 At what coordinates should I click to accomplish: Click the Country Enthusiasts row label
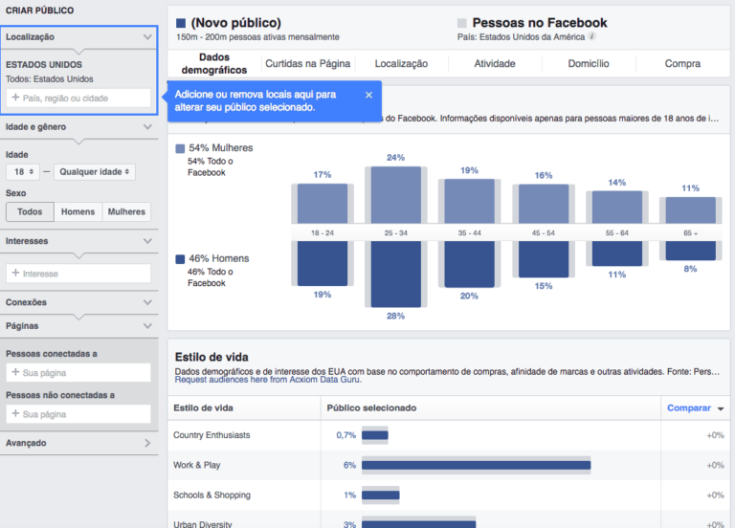[212, 435]
